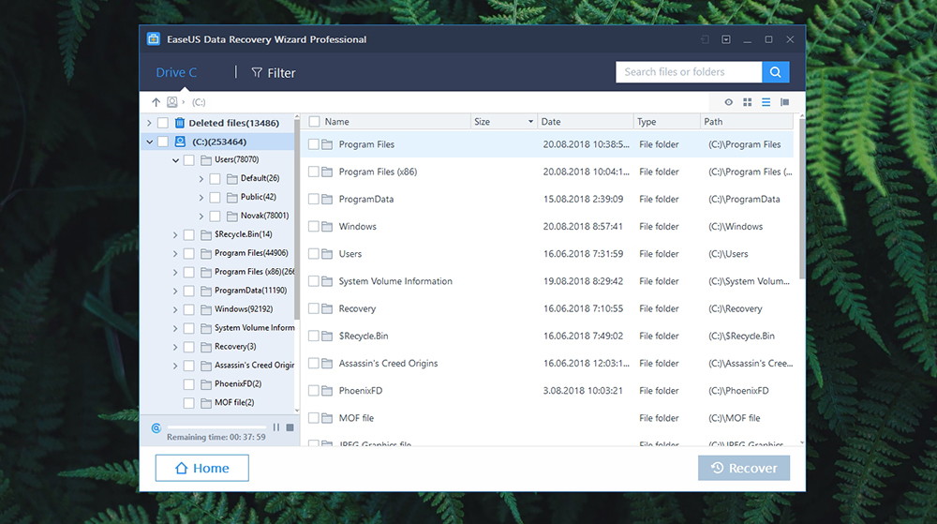Stop the scan
Screen dimensions: 937x524
coord(290,427)
